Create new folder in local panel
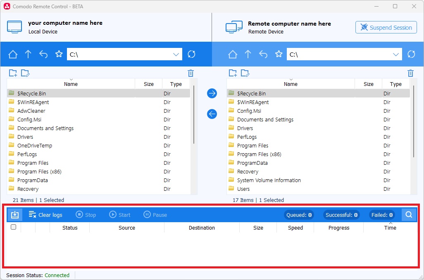 pos(13,73)
